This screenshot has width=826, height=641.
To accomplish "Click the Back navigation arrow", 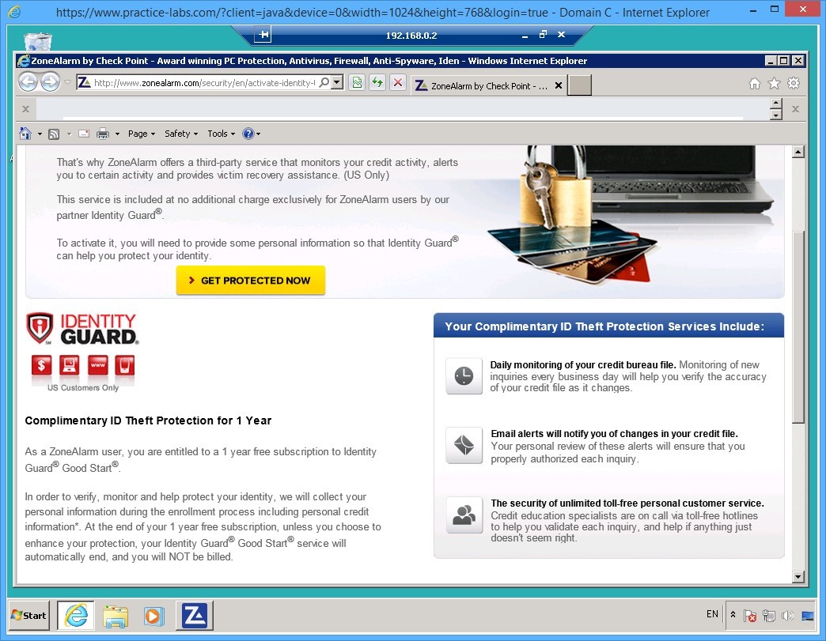I will (28, 81).
